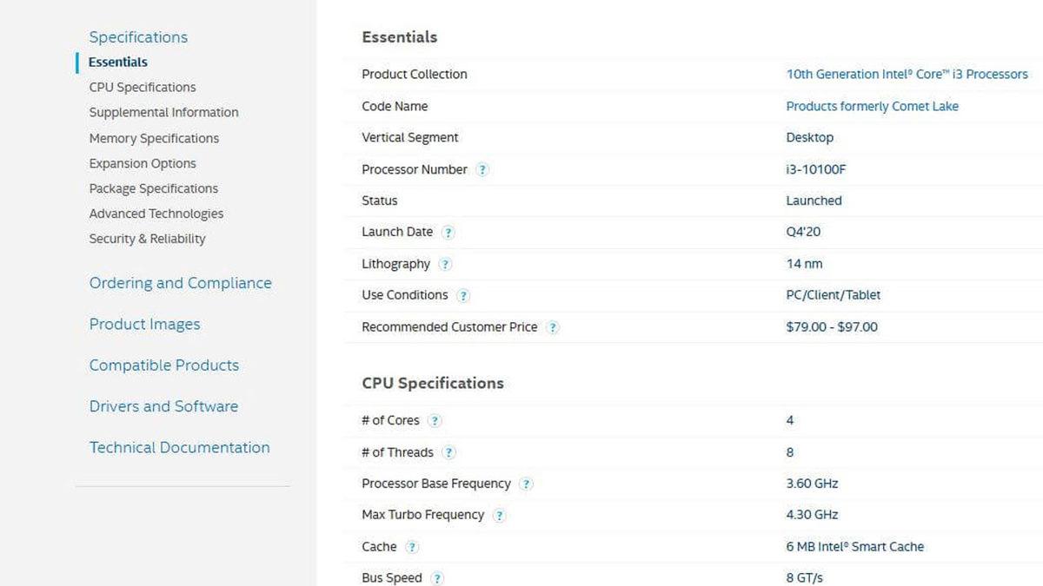Go to Security & Reliability section

[x=147, y=239]
